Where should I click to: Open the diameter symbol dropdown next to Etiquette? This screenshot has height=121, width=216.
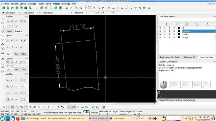coord(98,13)
